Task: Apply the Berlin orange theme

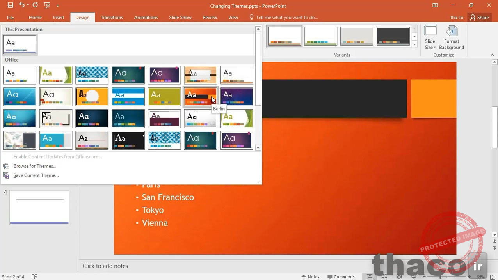Action: (200, 97)
